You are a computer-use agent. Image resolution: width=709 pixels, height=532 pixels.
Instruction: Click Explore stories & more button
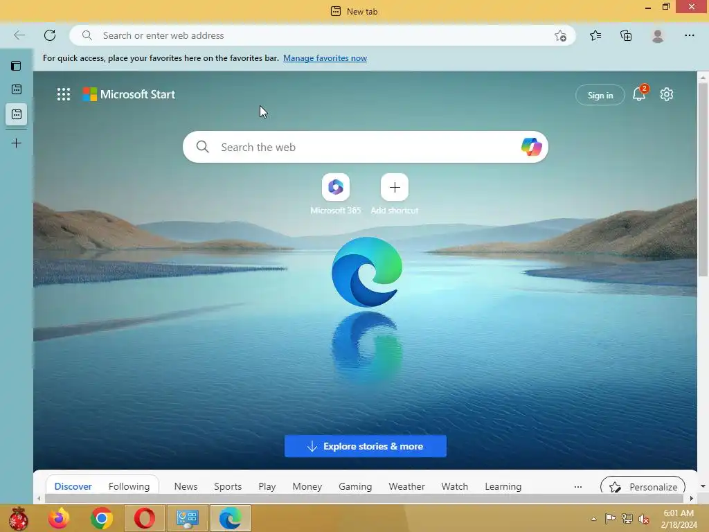click(366, 446)
